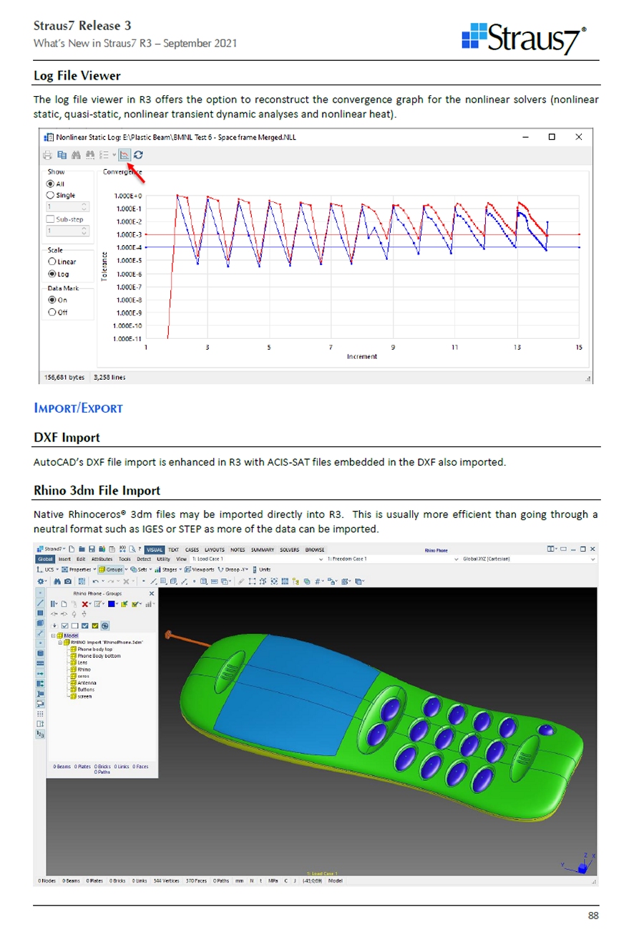Viewport: 644px width, 945px height.
Task: Enable the Sub-step checkbox
Action: click(50, 219)
